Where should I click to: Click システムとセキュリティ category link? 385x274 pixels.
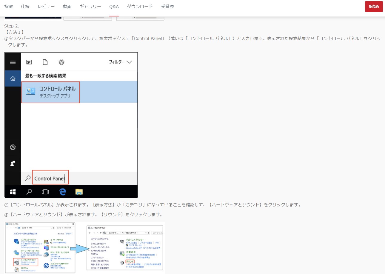pyautogui.click(x=28, y=240)
